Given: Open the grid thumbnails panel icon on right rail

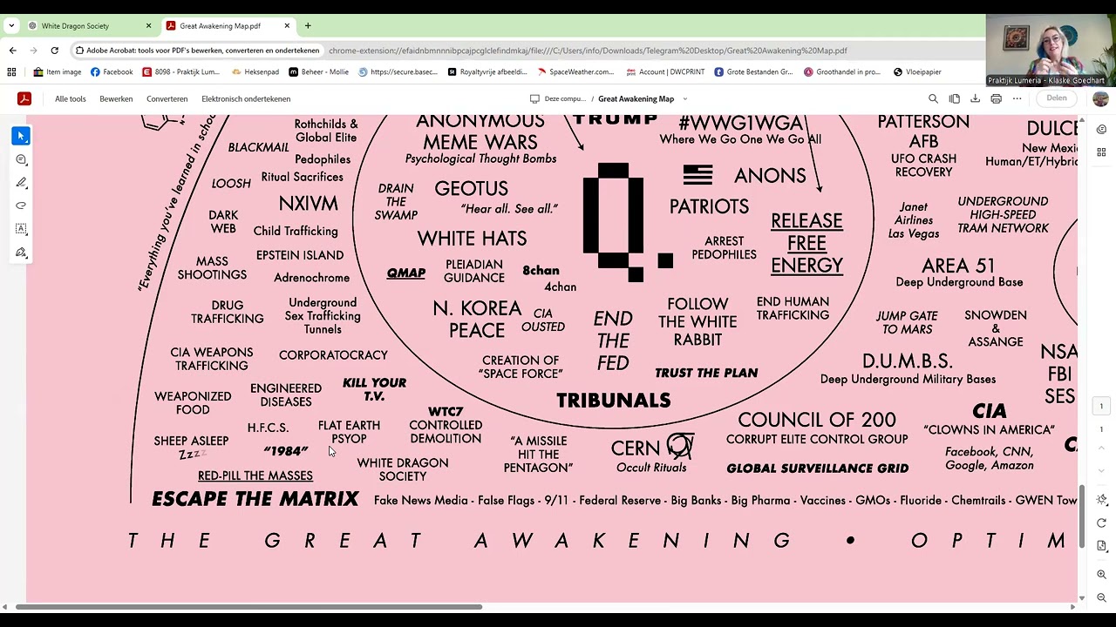Looking at the screenshot, I should click(1101, 152).
